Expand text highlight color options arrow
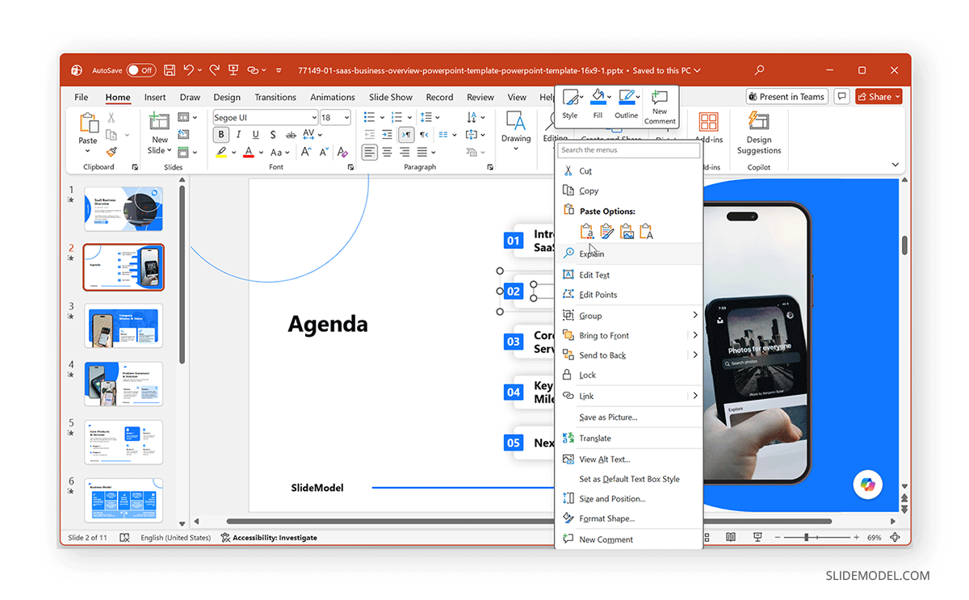Image resolution: width=969 pixels, height=600 pixels. (x=234, y=152)
